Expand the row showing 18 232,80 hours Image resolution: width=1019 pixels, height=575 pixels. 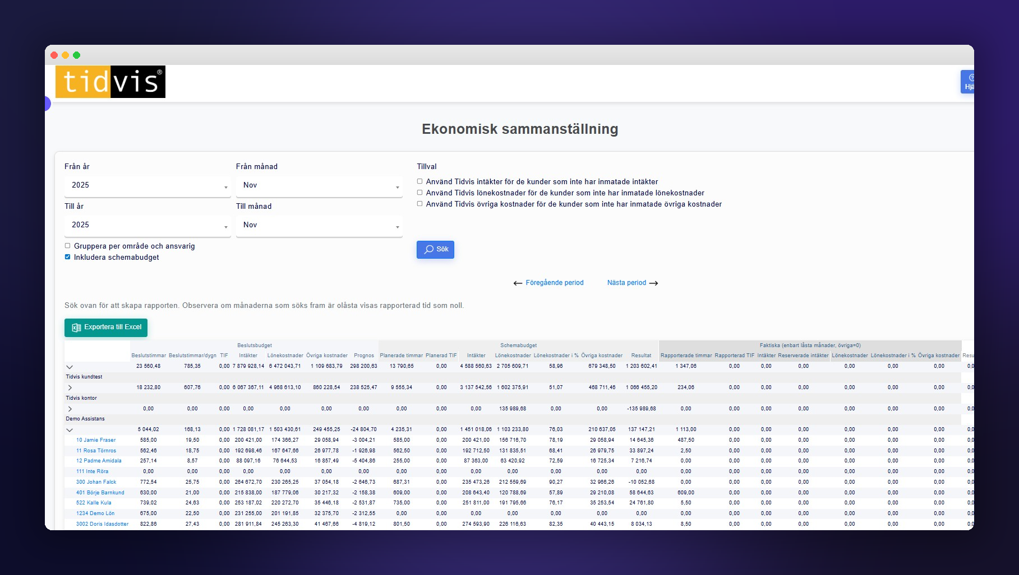pyautogui.click(x=70, y=387)
